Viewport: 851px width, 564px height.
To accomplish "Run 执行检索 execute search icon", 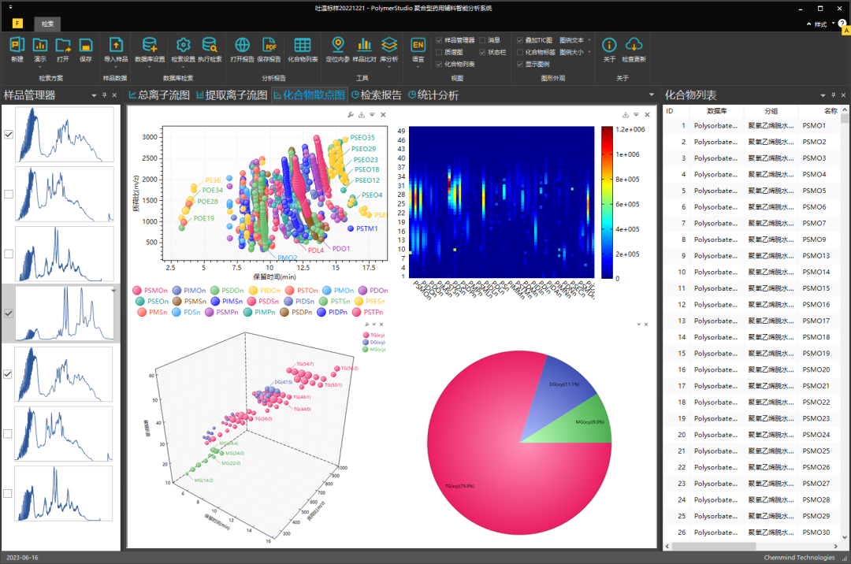I will click(210, 45).
